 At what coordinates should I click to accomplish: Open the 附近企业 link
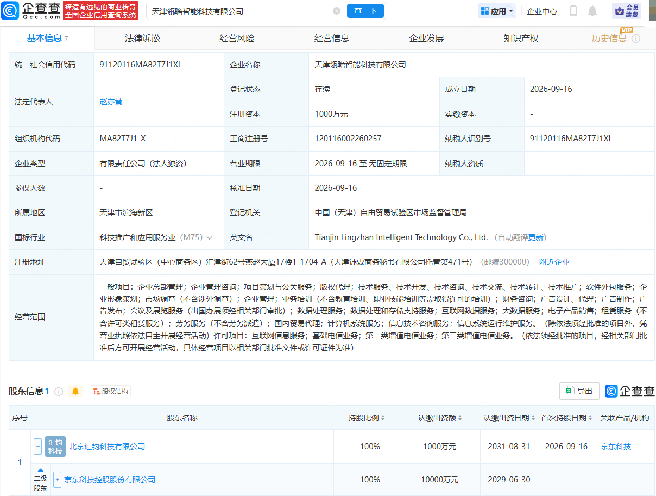[554, 262]
